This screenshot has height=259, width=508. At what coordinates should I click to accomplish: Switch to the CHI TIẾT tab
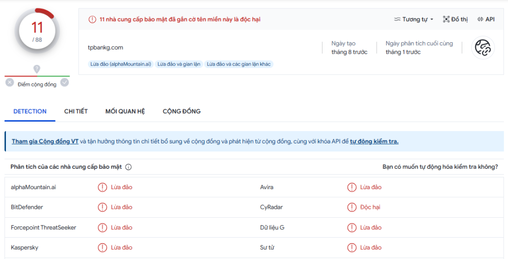[76, 111]
